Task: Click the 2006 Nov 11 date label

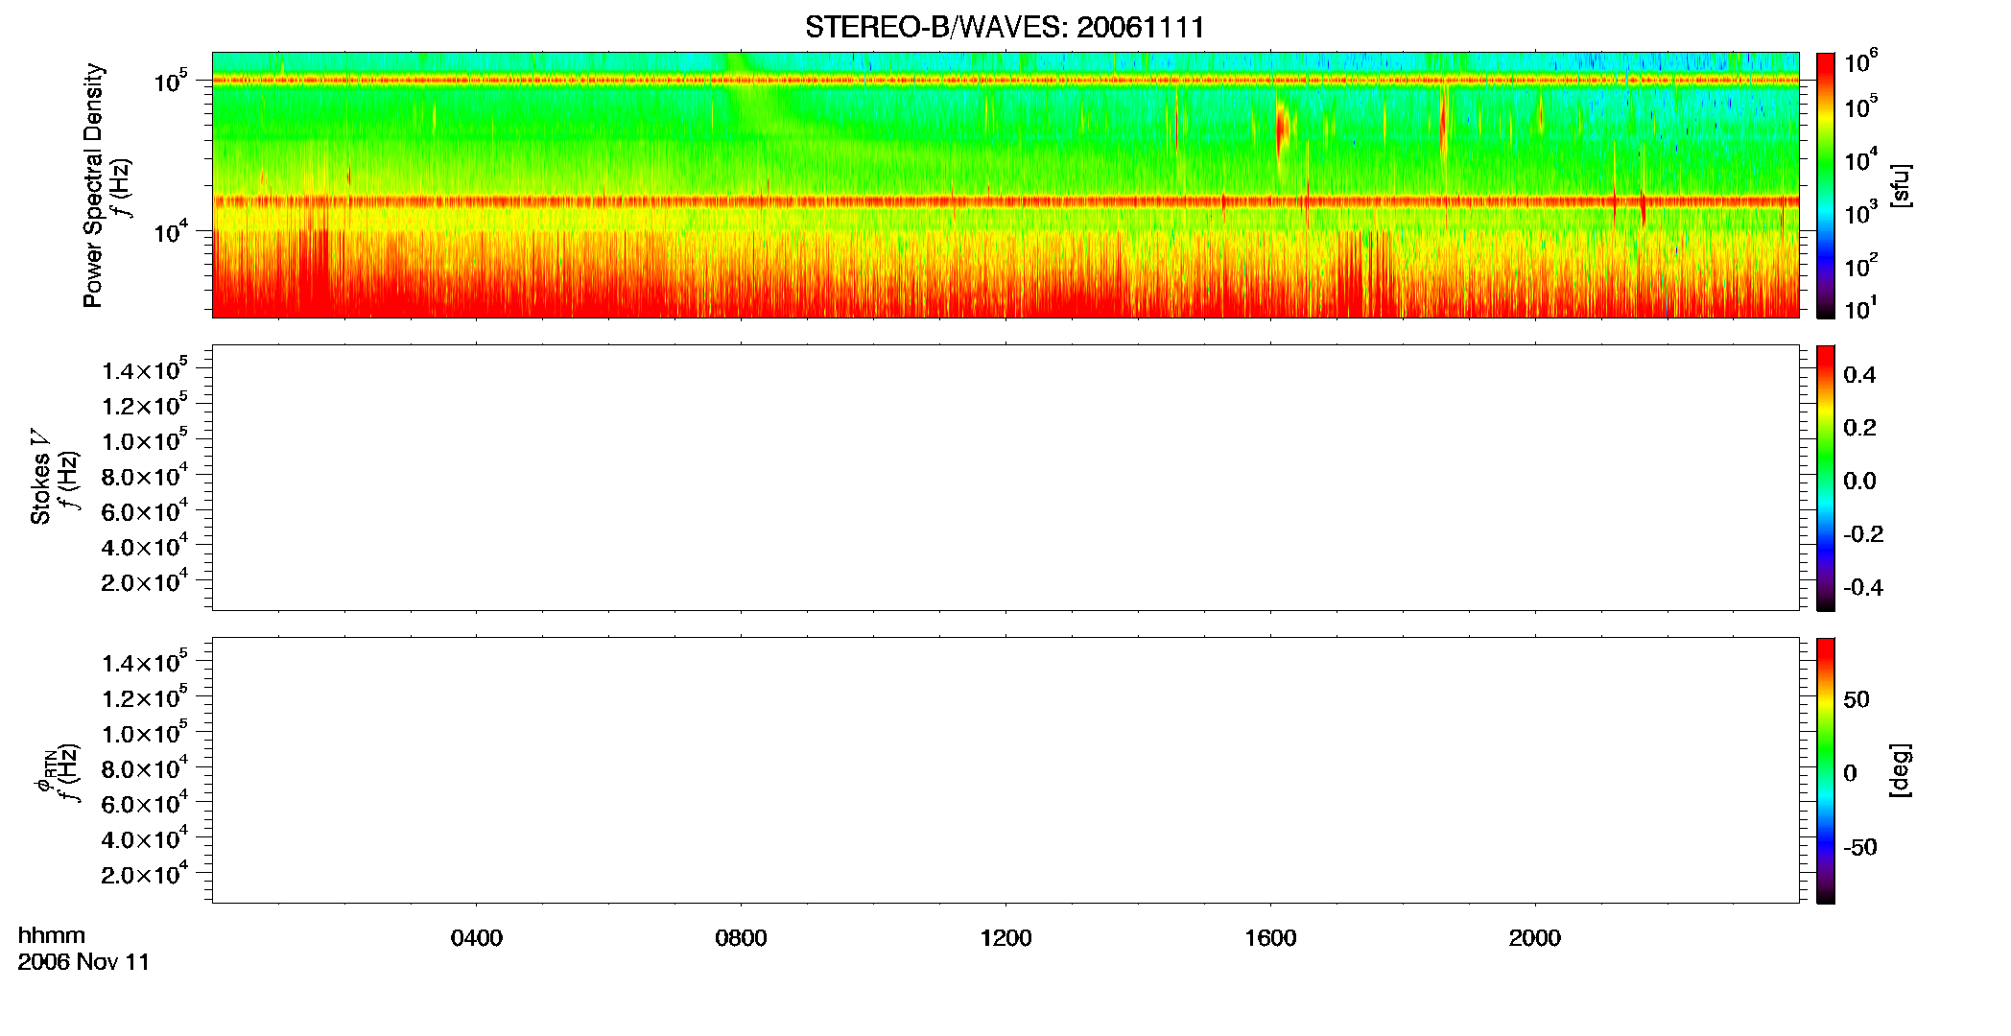Action: 83,962
